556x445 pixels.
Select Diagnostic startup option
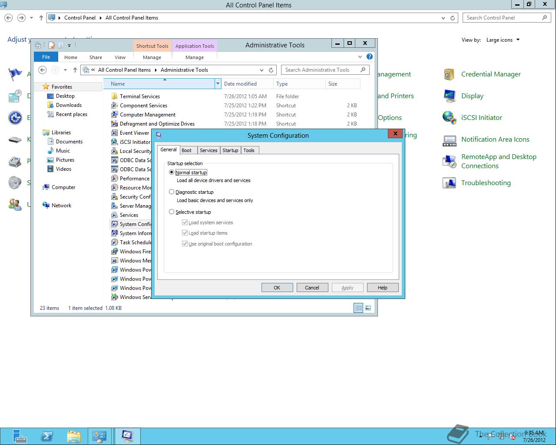(x=172, y=192)
